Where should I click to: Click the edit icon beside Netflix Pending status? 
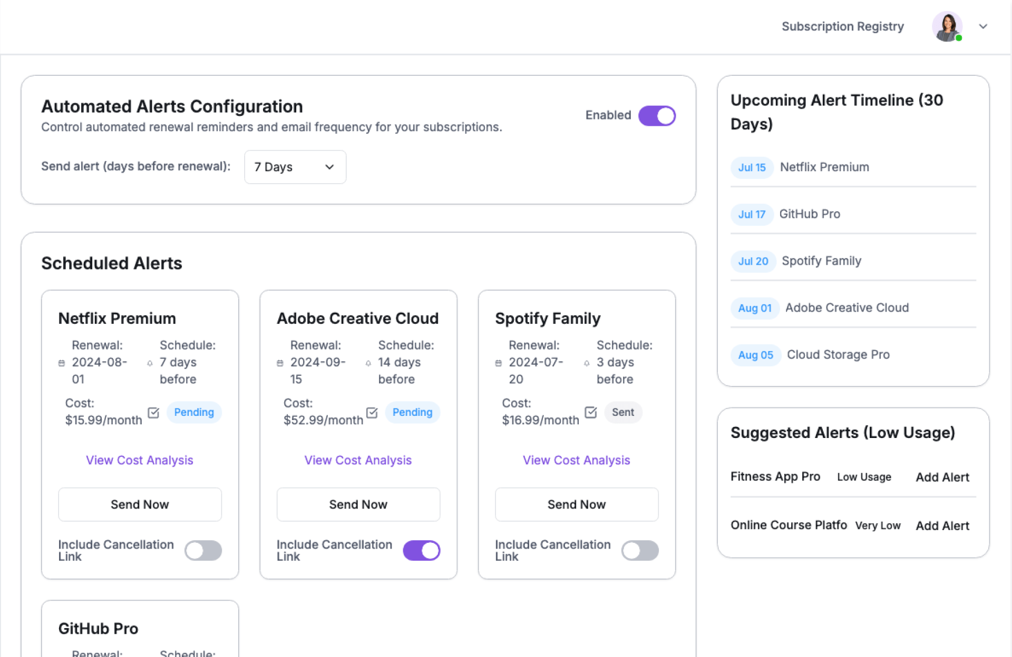[x=153, y=413]
